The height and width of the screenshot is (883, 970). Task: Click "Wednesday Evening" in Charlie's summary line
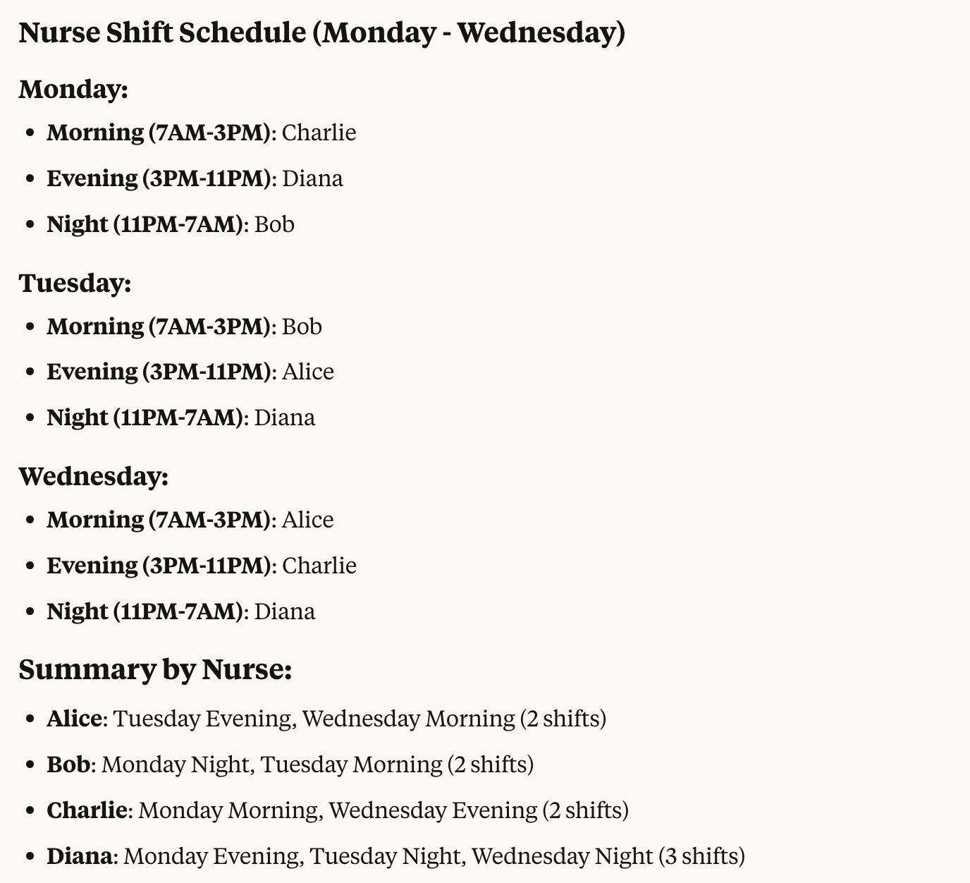pos(433,810)
